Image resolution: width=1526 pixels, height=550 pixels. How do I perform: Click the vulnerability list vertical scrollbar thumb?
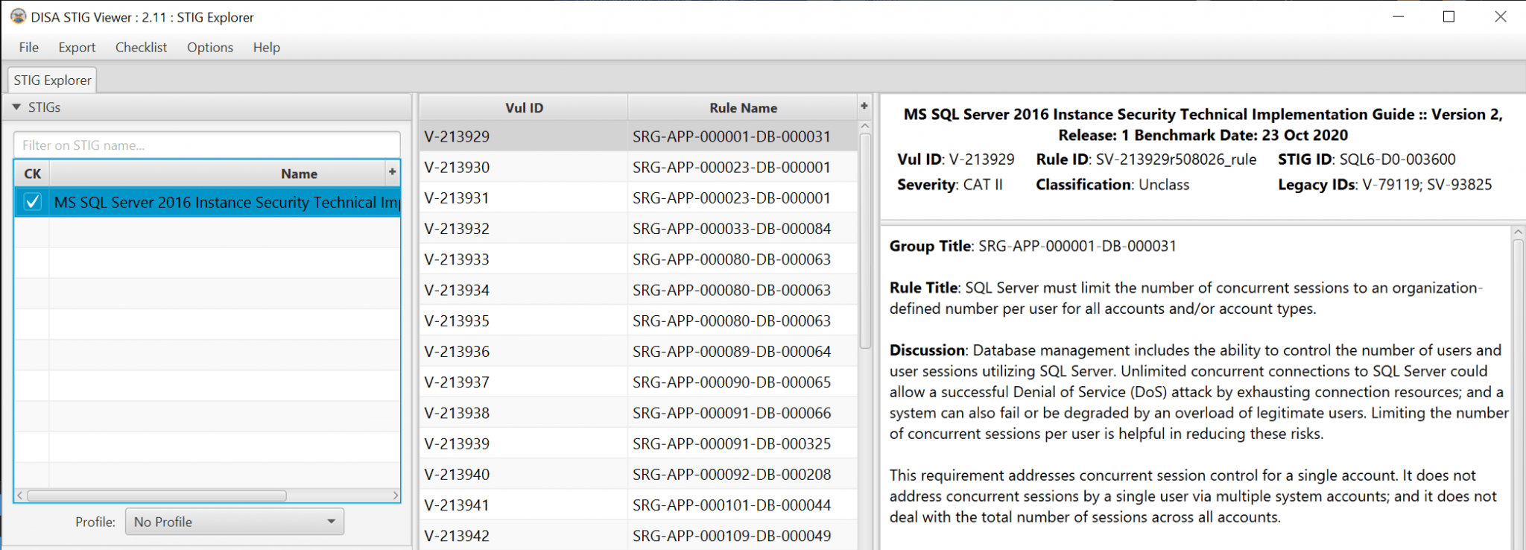point(865,238)
